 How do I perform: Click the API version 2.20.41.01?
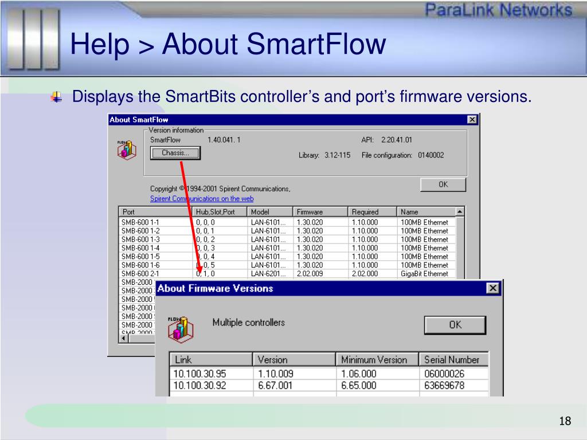pos(397,140)
